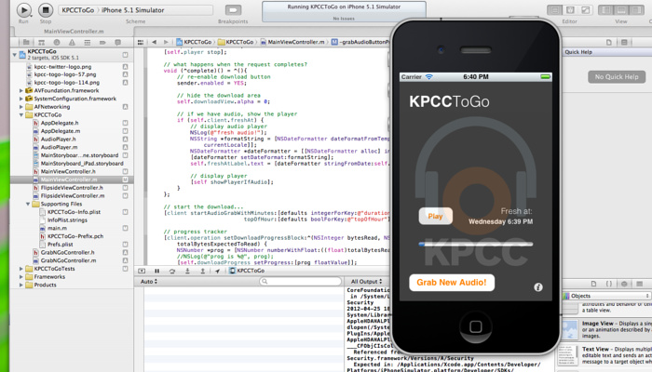Toggle the Utilities pane view button
The height and width of the screenshot is (372, 652).
tap(636, 10)
